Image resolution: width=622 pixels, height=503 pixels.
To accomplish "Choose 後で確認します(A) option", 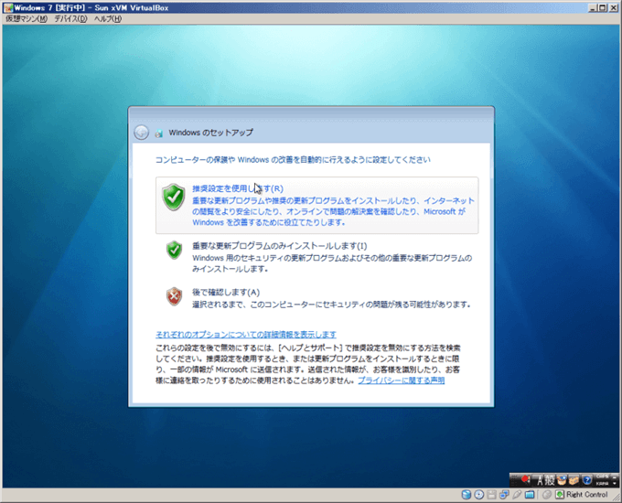I will [226, 292].
